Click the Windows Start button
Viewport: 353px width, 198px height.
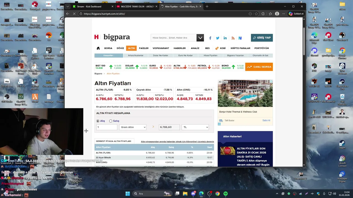coord(128,194)
